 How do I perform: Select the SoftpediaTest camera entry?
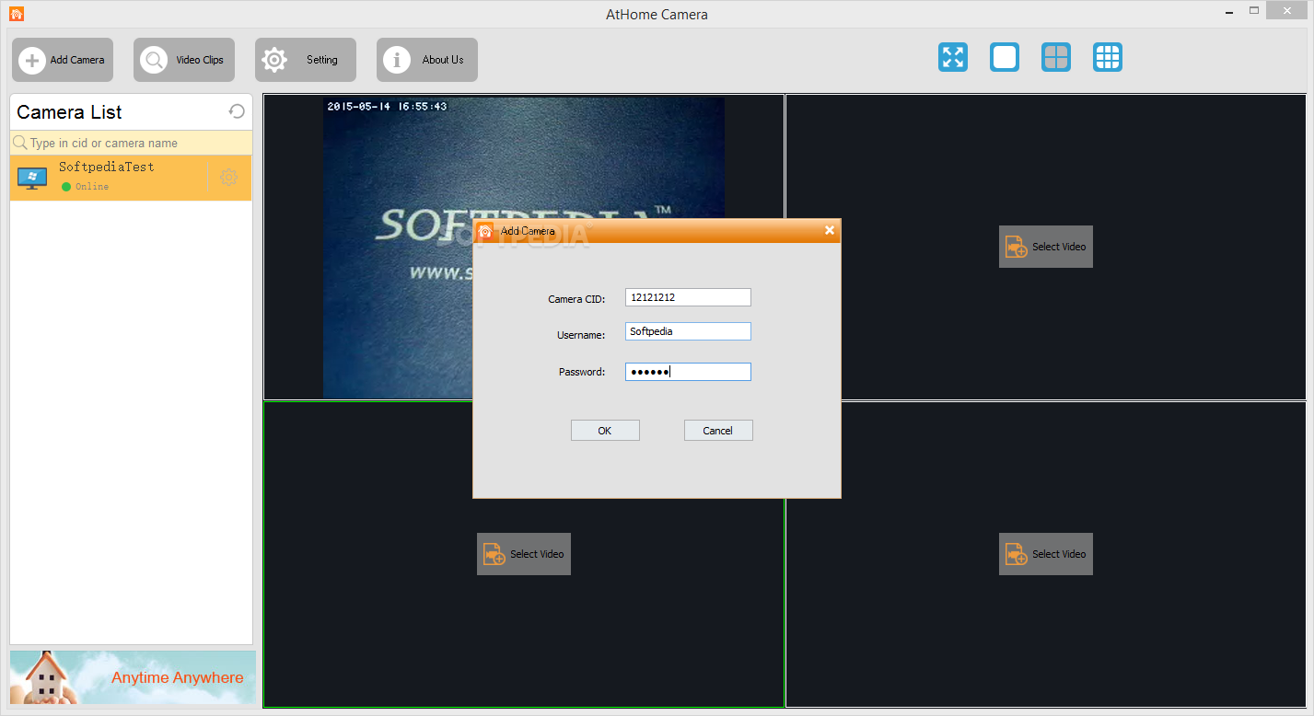pyautogui.click(x=131, y=178)
